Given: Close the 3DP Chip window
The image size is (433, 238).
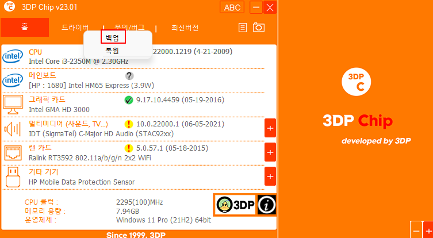Looking at the screenshot, I should [270, 7].
